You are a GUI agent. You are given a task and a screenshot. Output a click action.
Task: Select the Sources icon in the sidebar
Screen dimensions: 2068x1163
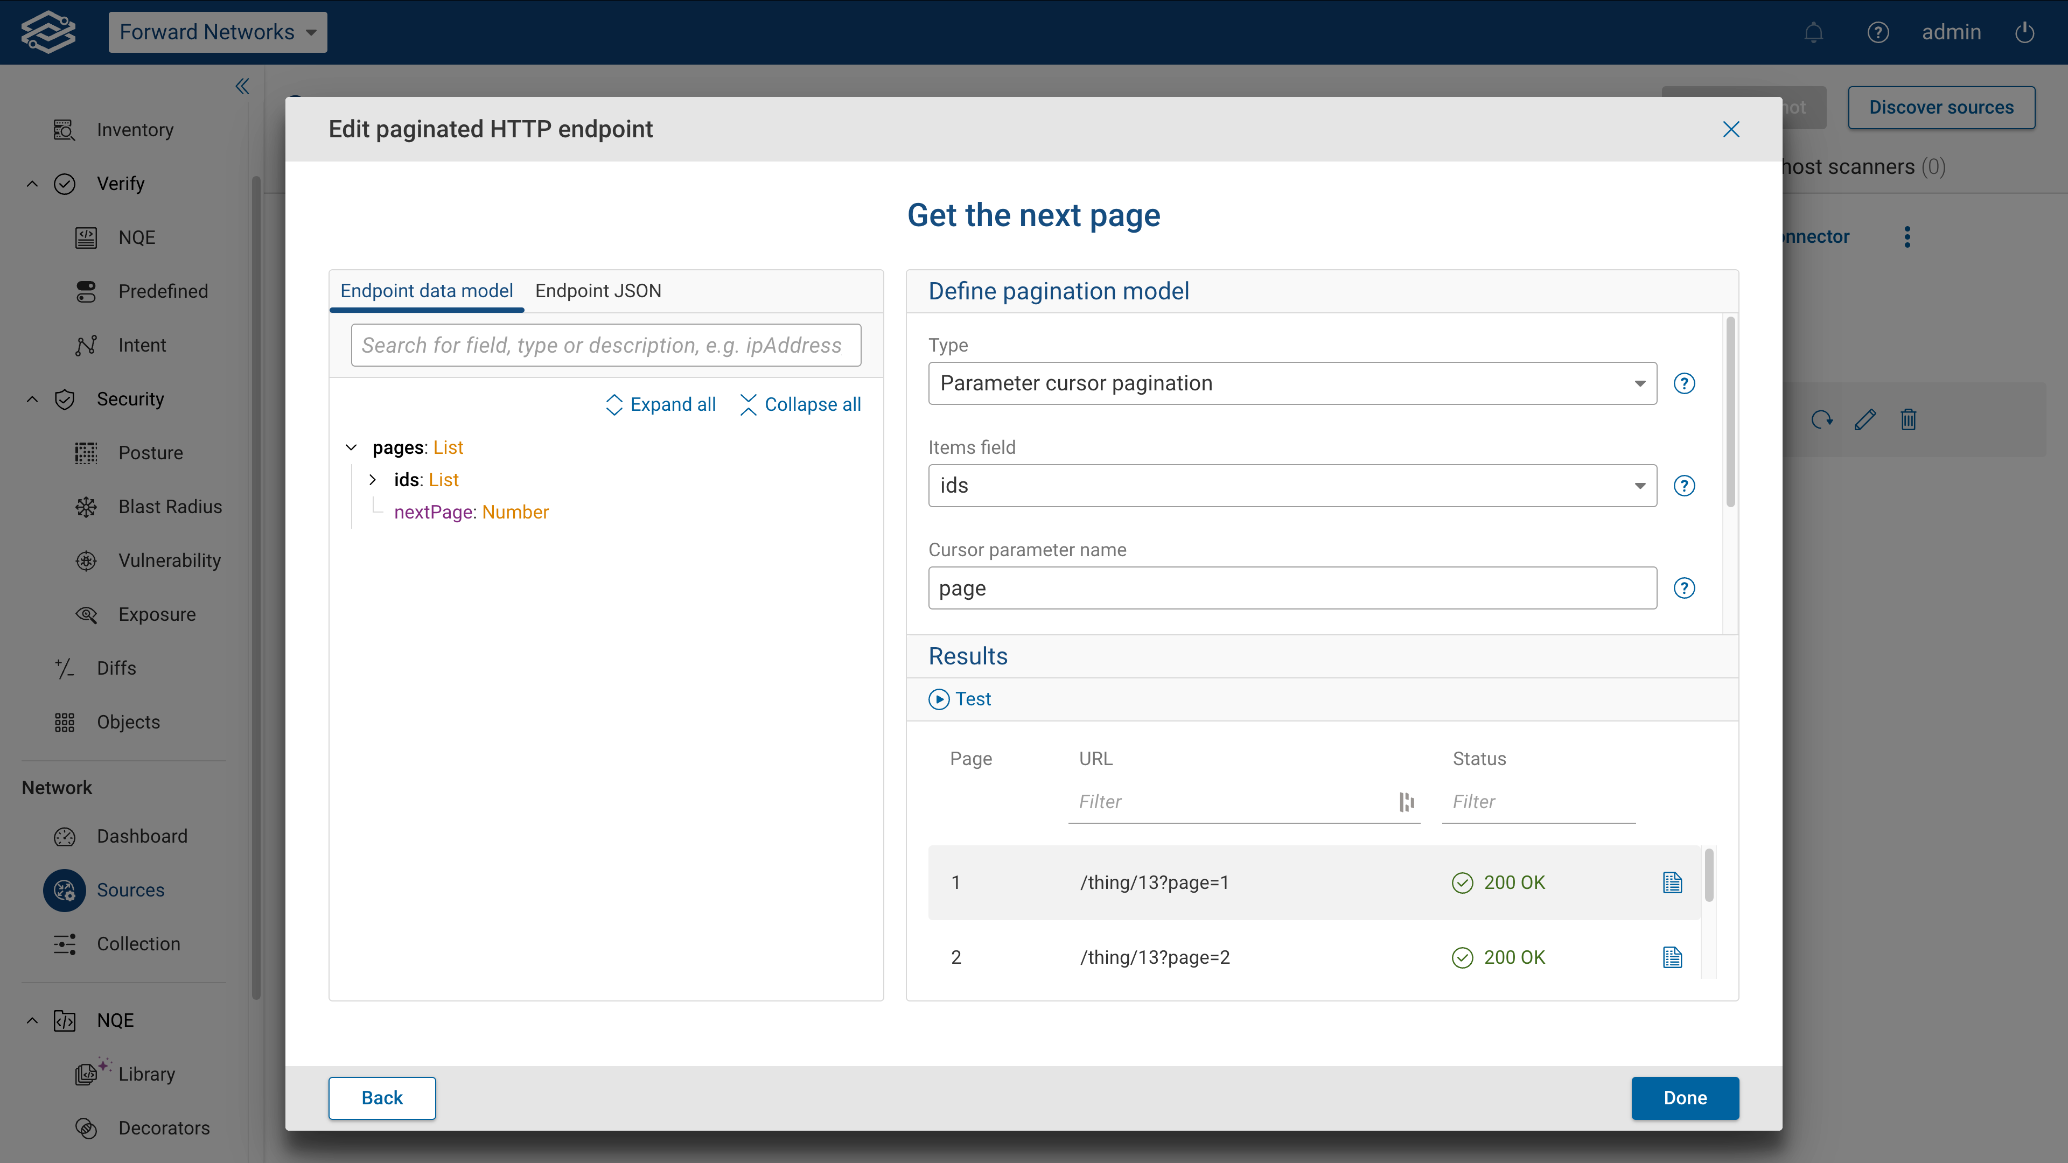(64, 890)
